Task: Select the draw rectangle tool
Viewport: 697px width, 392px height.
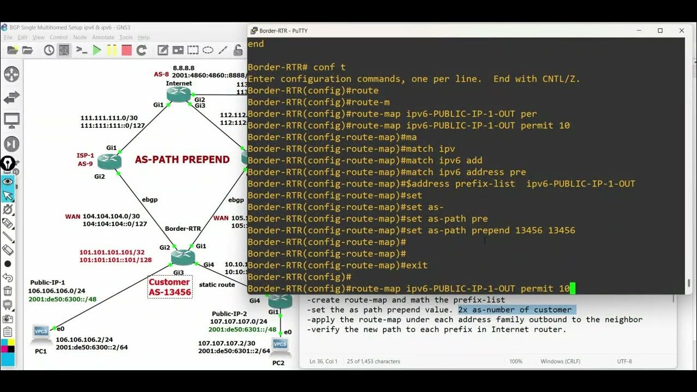Action: 193,51
